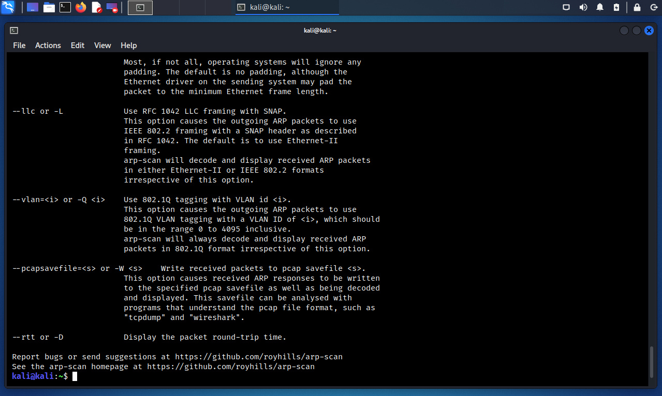The height and width of the screenshot is (396, 662).
Task: Open the Actions menu
Action: (x=48, y=45)
